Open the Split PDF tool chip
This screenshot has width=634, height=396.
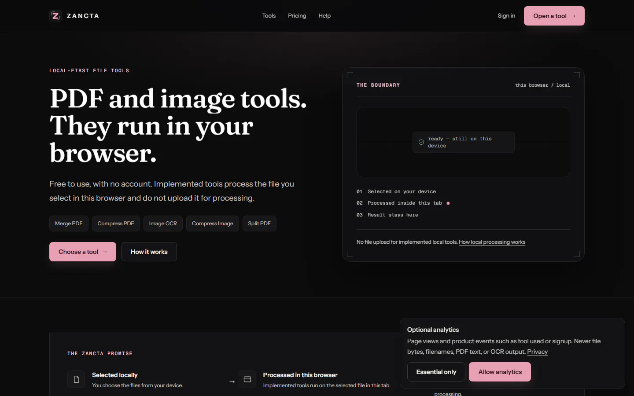(x=259, y=224)
